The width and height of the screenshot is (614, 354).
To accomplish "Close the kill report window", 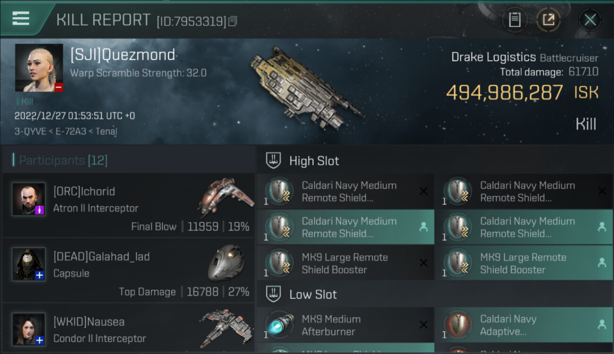I will [x=589, y=20].
